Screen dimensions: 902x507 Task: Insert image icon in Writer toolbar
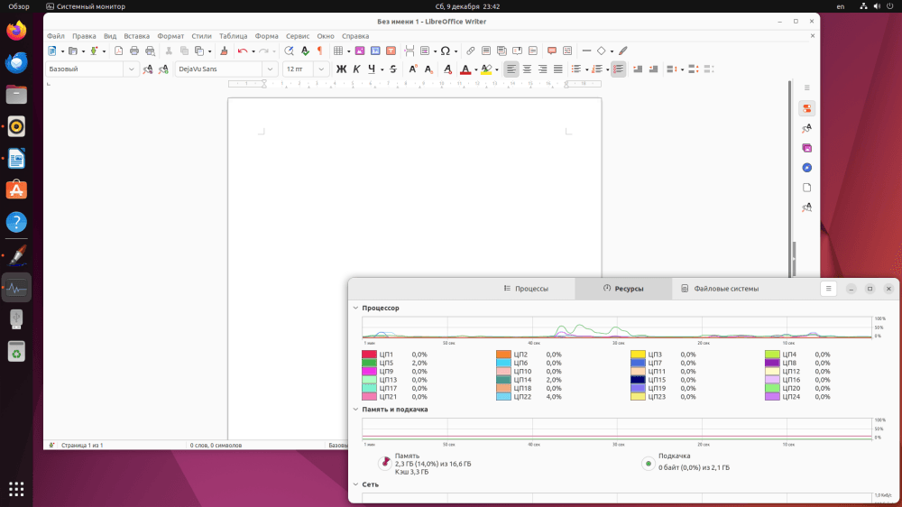coord(360,51)
